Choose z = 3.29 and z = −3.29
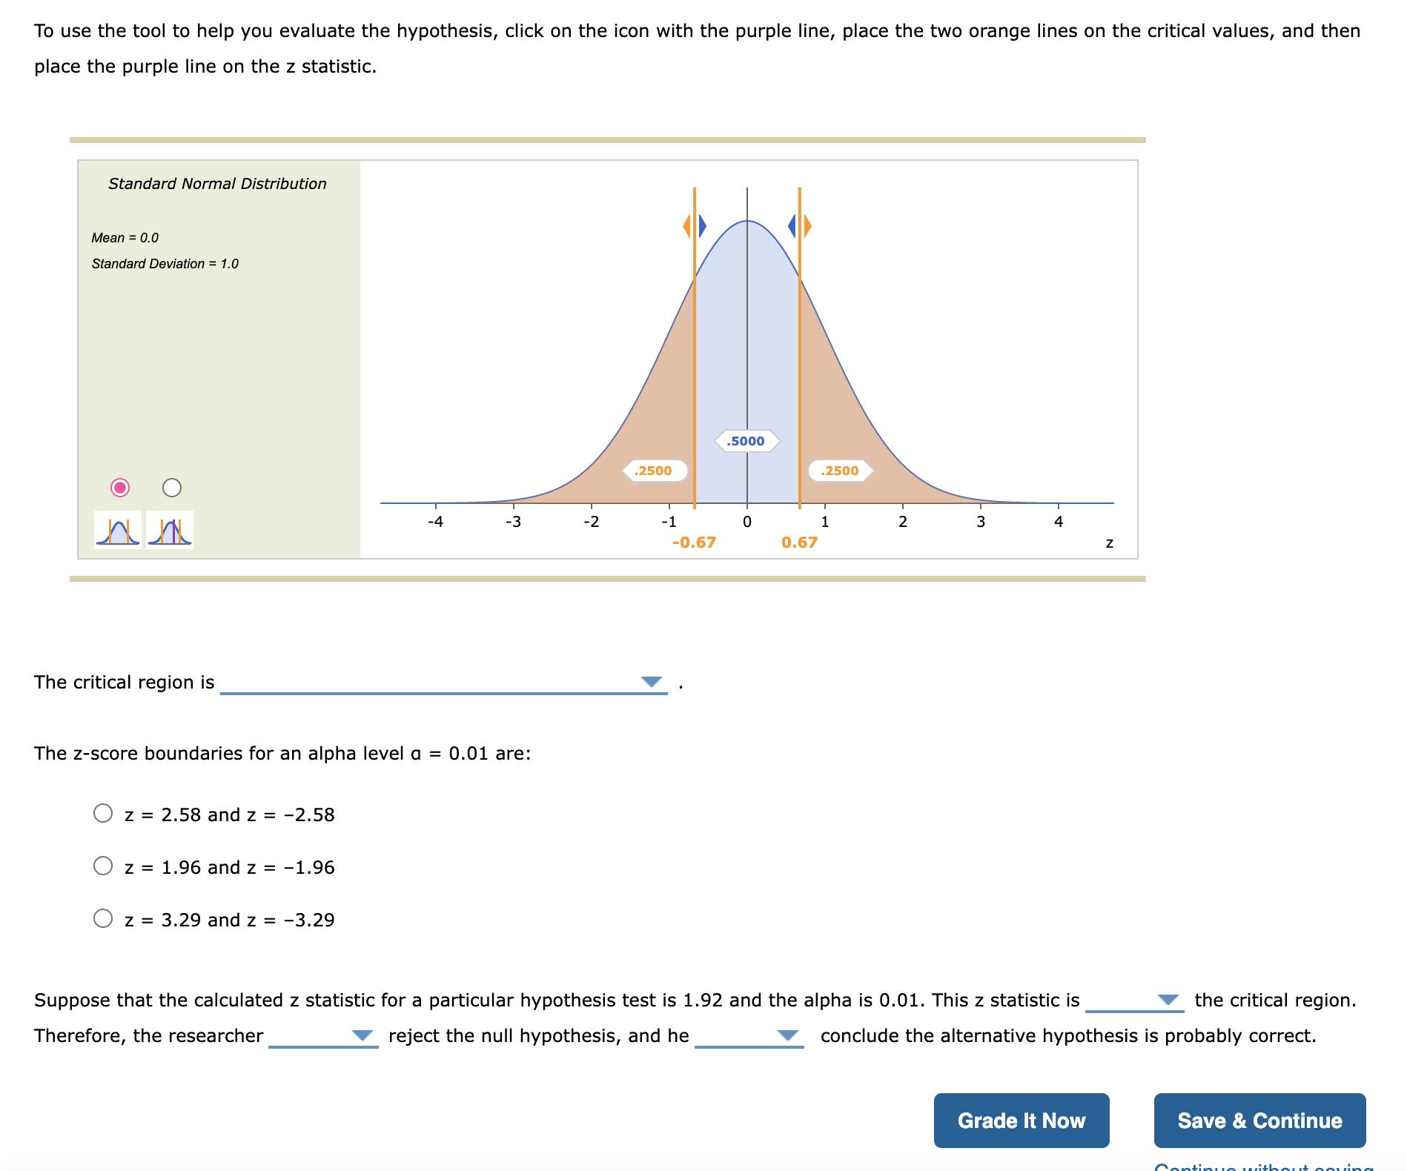This screenshot has width=1407, height=1171. pos(103,918)
